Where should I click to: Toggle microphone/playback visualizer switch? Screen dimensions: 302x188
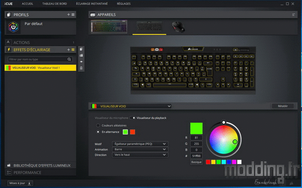tap(133, 118)
